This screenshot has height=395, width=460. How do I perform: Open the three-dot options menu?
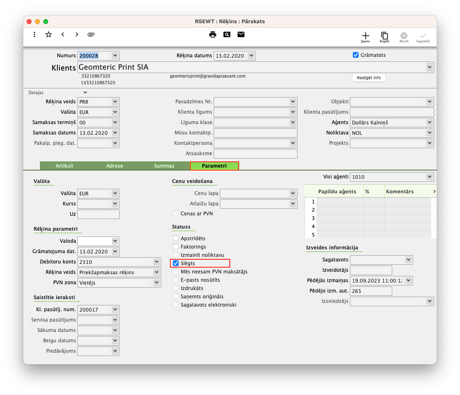[x=34, y=34]
